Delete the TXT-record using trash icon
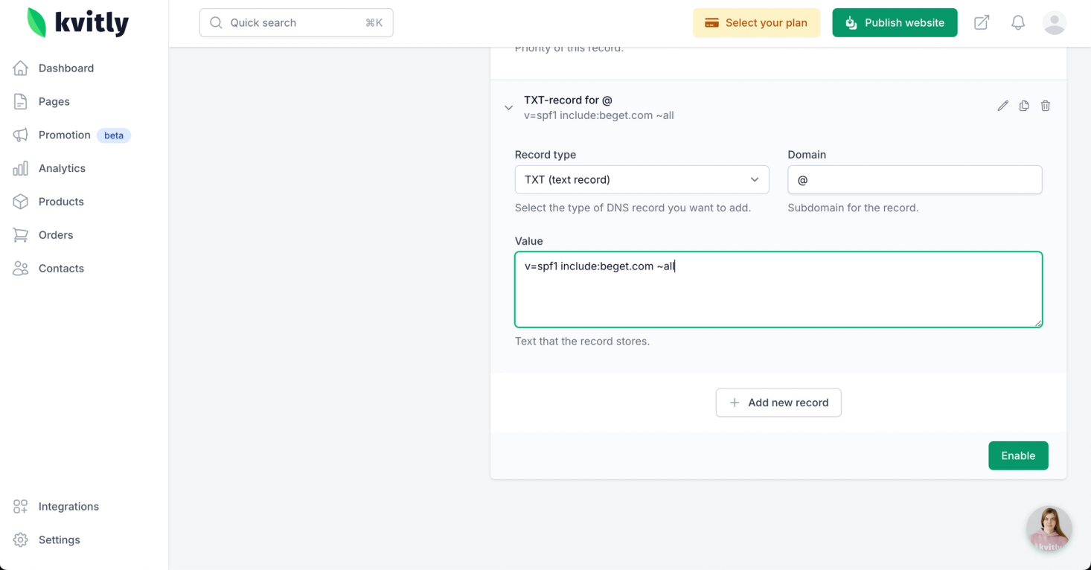 click(x=1046, y=106)
